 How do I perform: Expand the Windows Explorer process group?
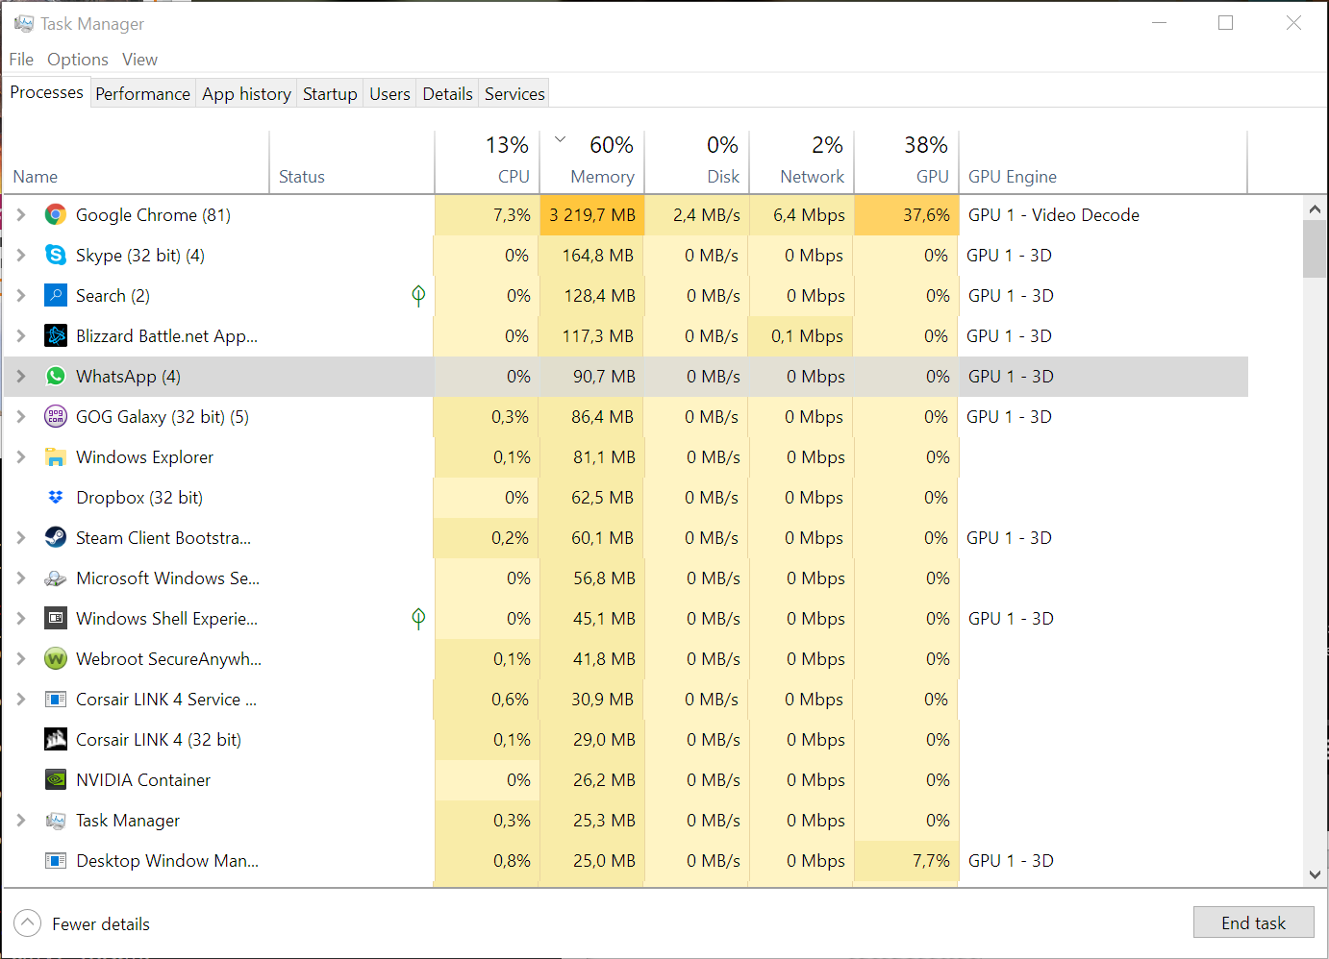(21, 457)
